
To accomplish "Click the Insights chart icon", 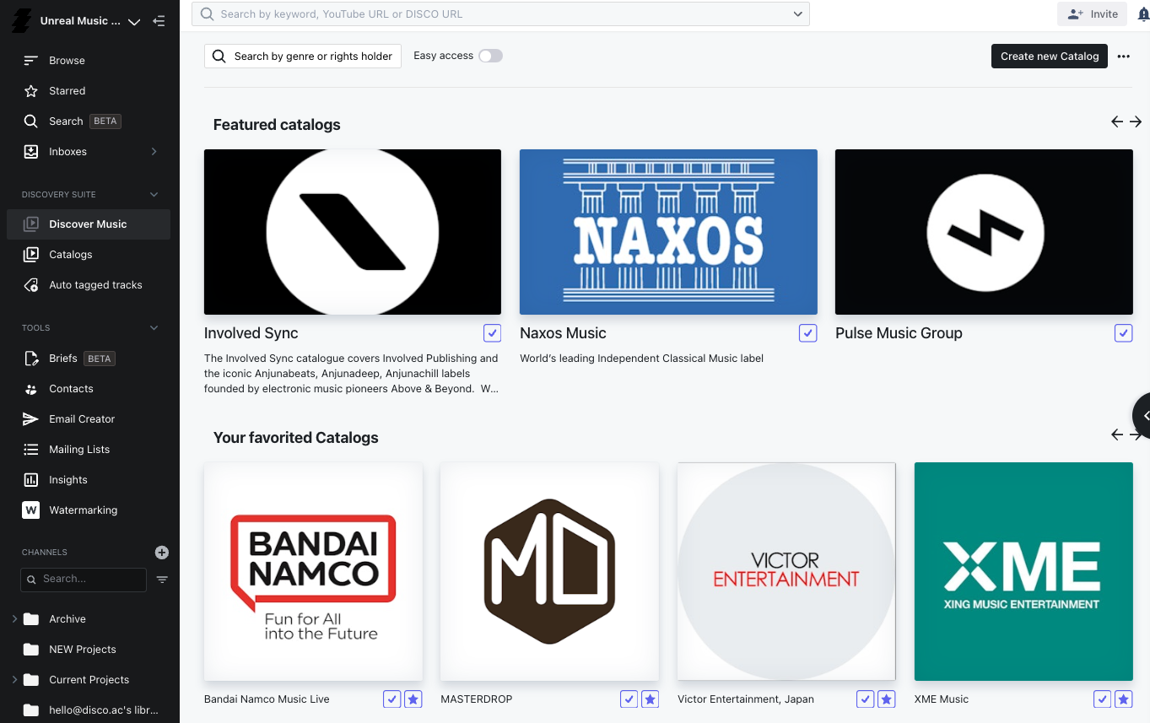I will click(x=31, y=480).
